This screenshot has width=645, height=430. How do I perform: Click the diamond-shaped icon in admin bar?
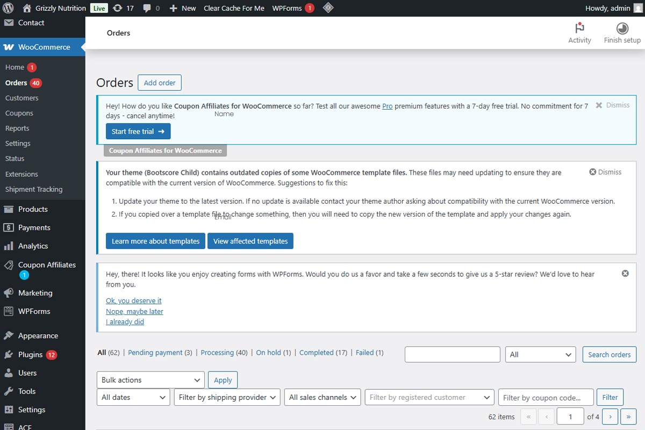(x=328, y=8)
